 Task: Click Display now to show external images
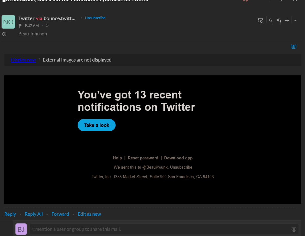23,60
